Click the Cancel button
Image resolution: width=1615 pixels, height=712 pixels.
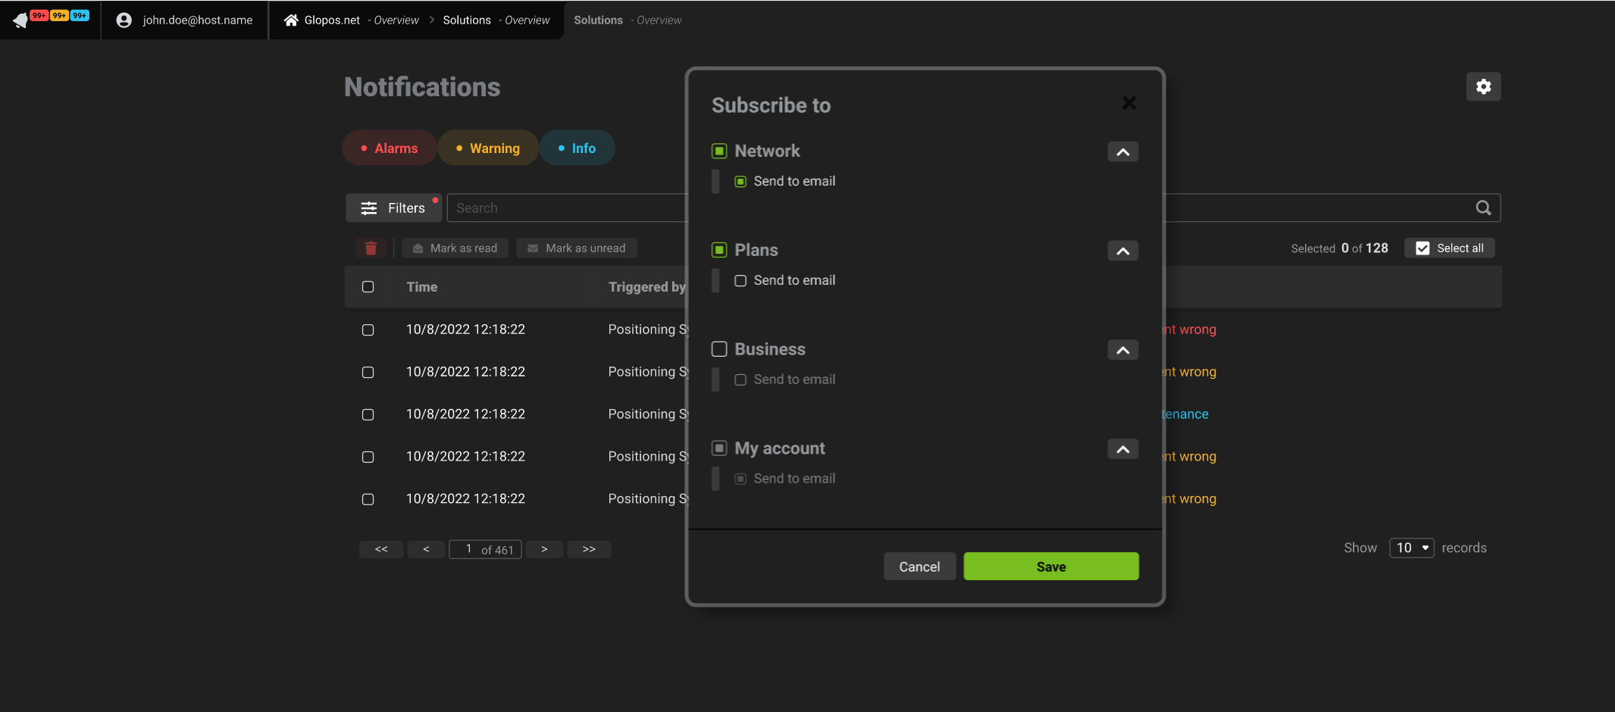tap(919, 567)
